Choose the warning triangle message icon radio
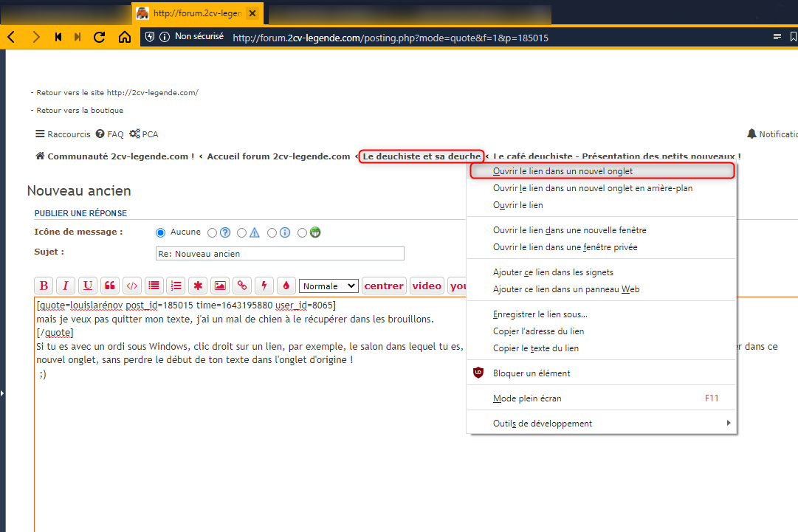798x532 pixels. [x=242, y=233]
